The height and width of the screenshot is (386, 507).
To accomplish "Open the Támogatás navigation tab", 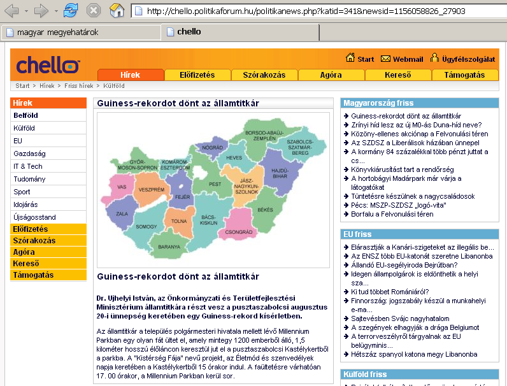I will coord(464,75).
